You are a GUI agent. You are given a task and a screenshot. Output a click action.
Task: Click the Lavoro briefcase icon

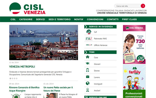point(88,77)
